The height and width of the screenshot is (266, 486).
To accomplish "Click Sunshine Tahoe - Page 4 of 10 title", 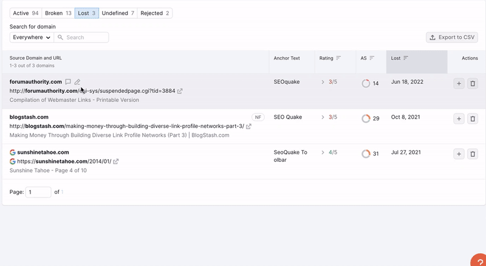I will (48, 170).
